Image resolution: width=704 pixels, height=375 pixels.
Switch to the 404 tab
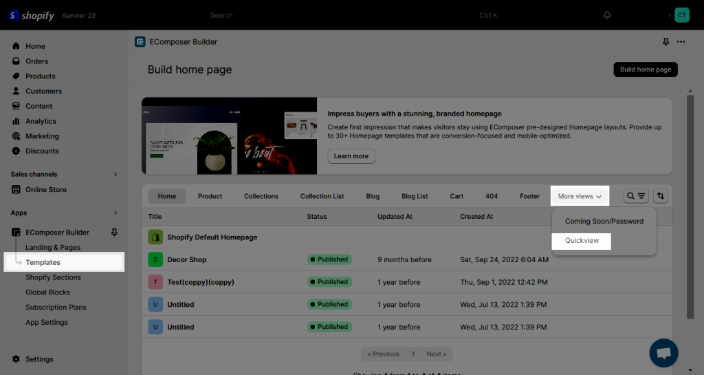pos(492,196)
